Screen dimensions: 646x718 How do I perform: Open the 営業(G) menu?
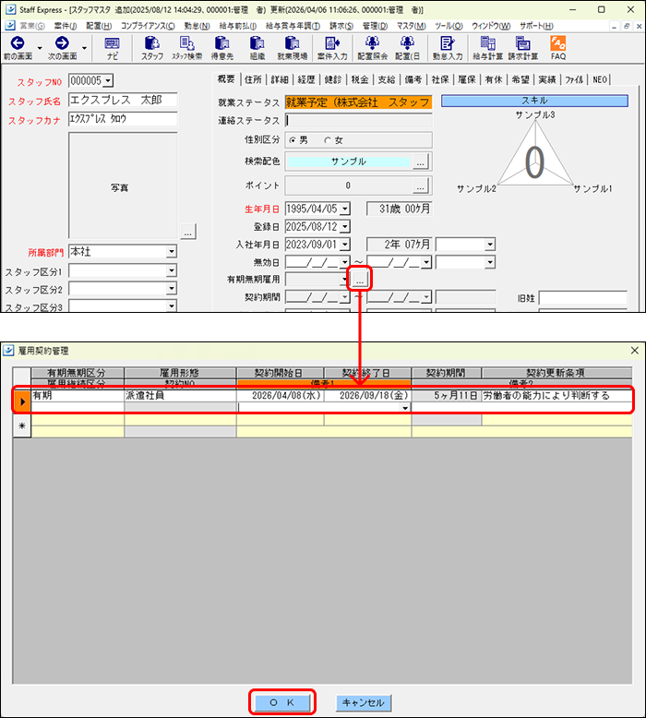(31, 26)
